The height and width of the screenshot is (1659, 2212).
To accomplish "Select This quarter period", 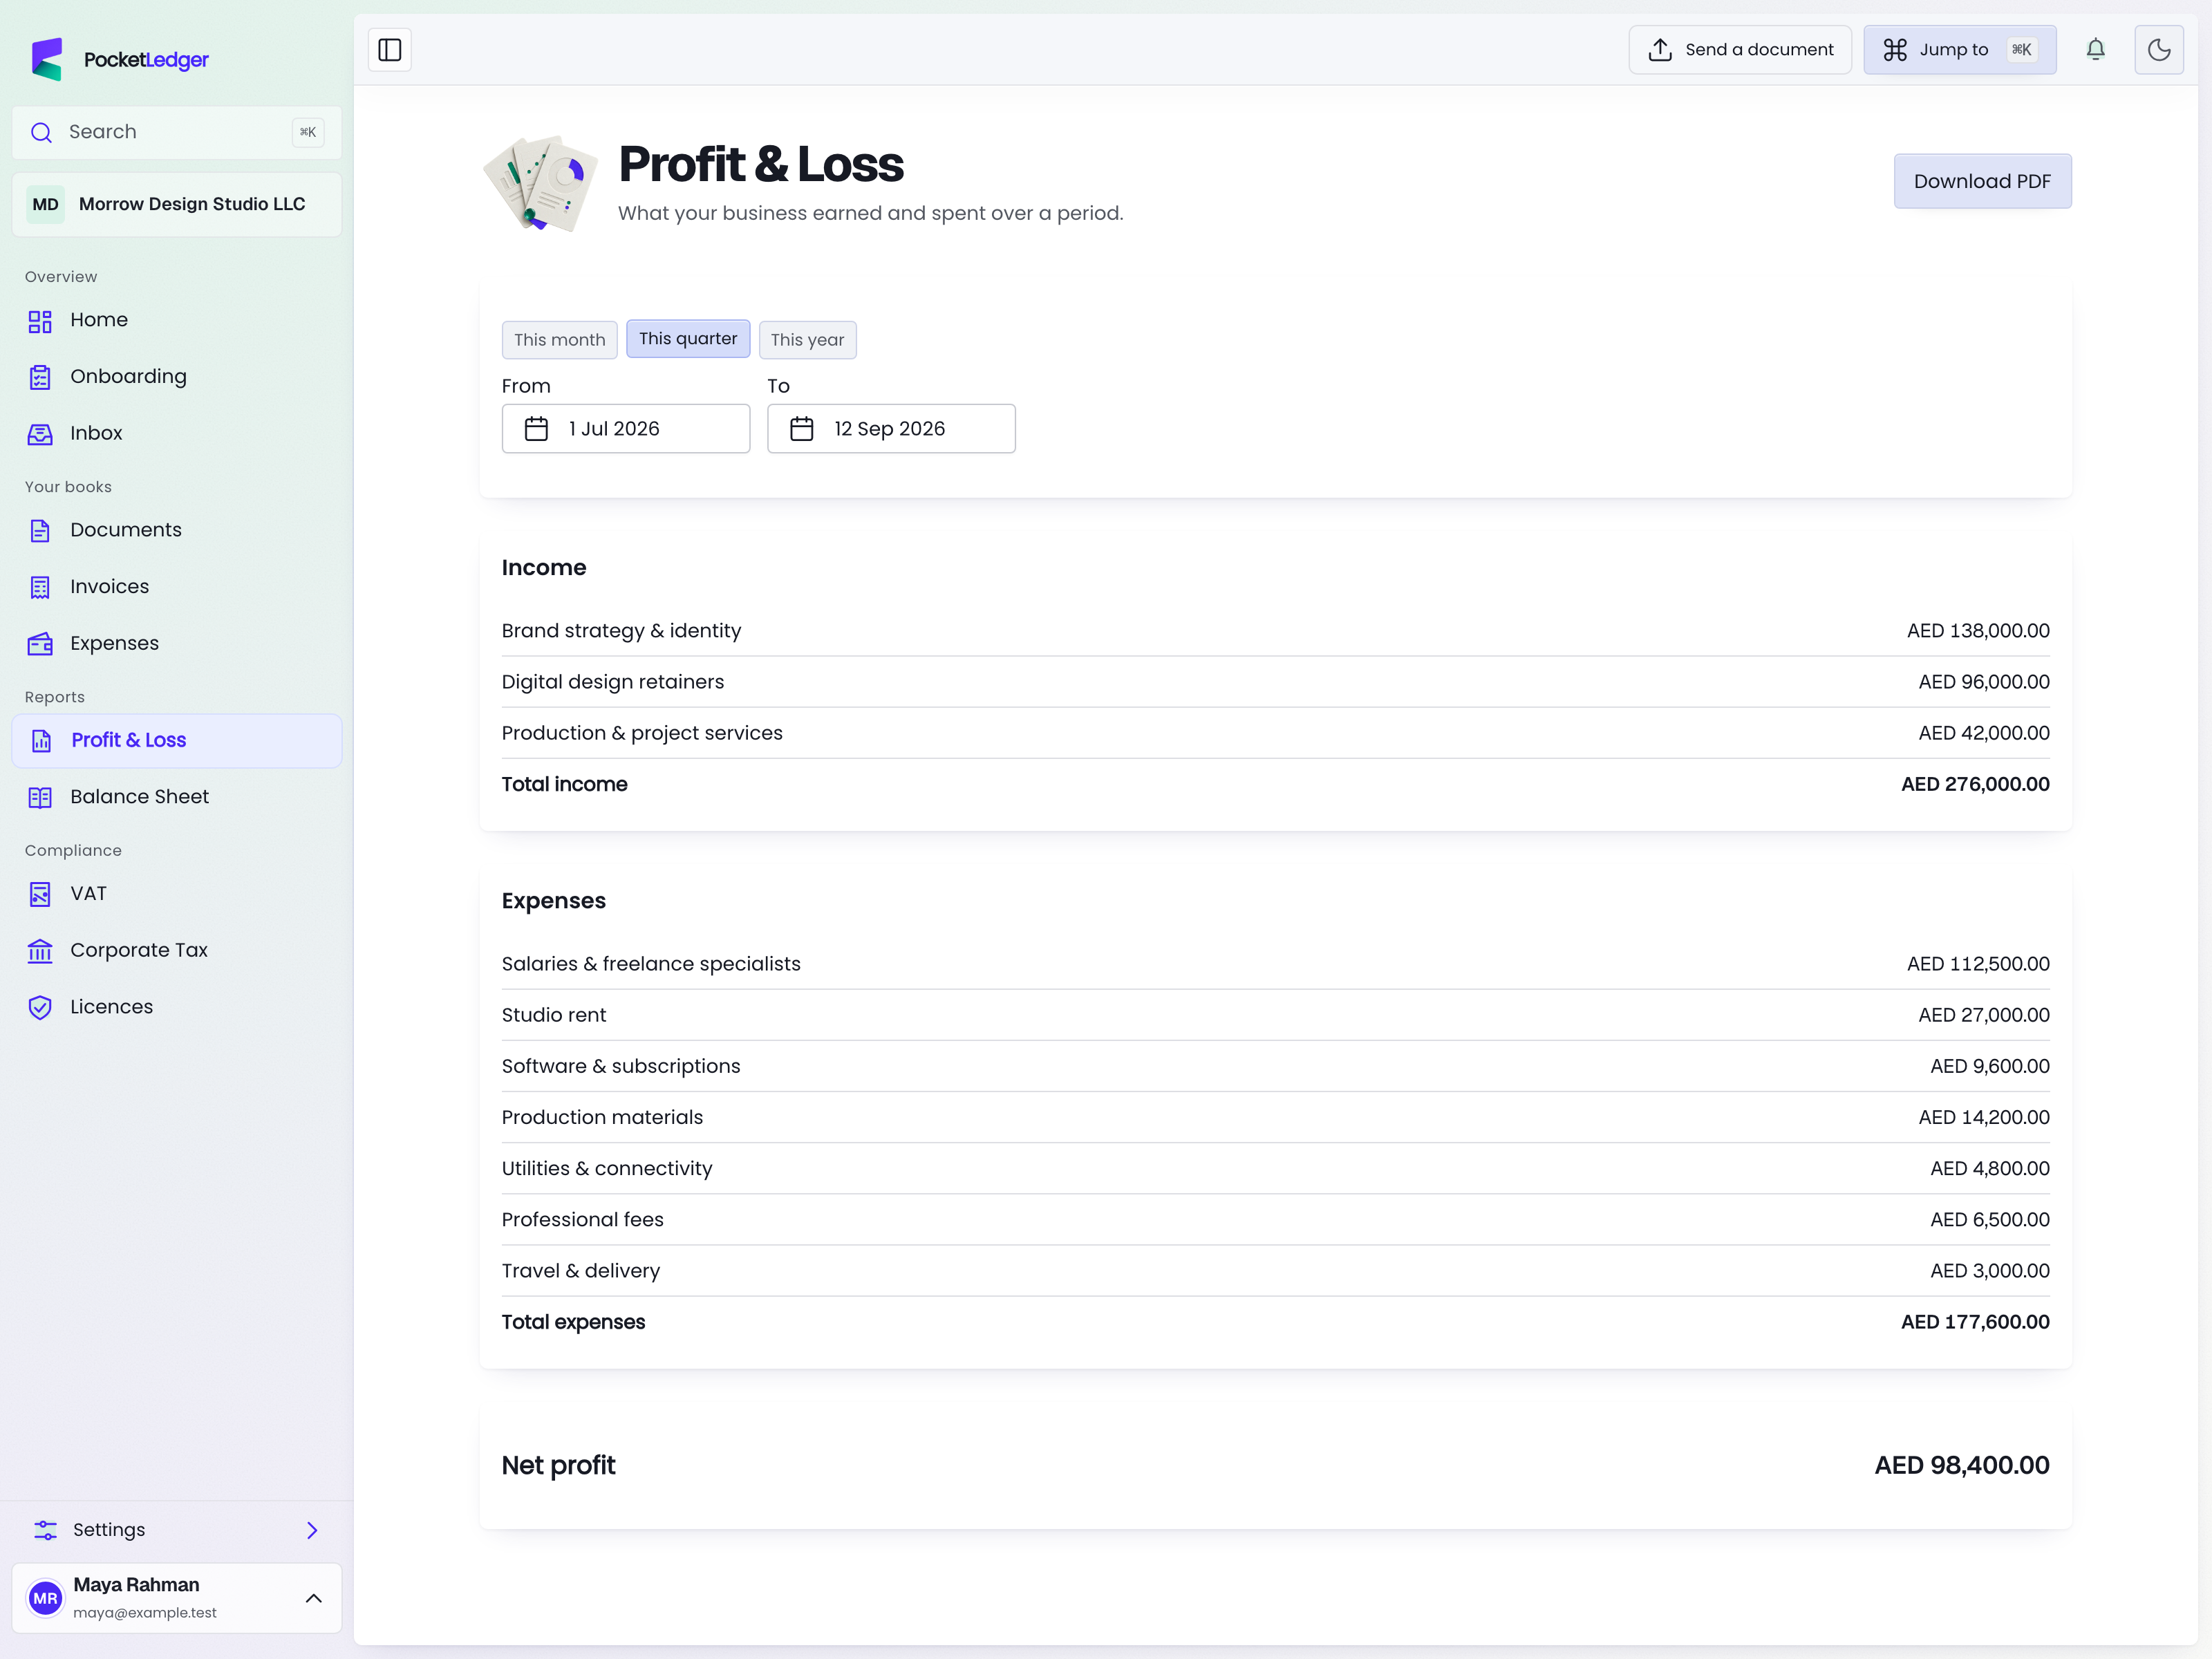I will [688, 339].
